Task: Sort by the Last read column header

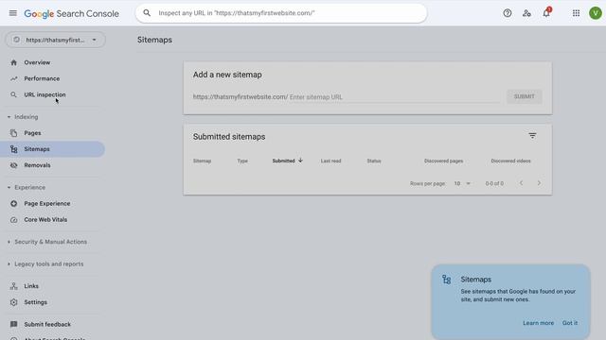Action: 330,161
